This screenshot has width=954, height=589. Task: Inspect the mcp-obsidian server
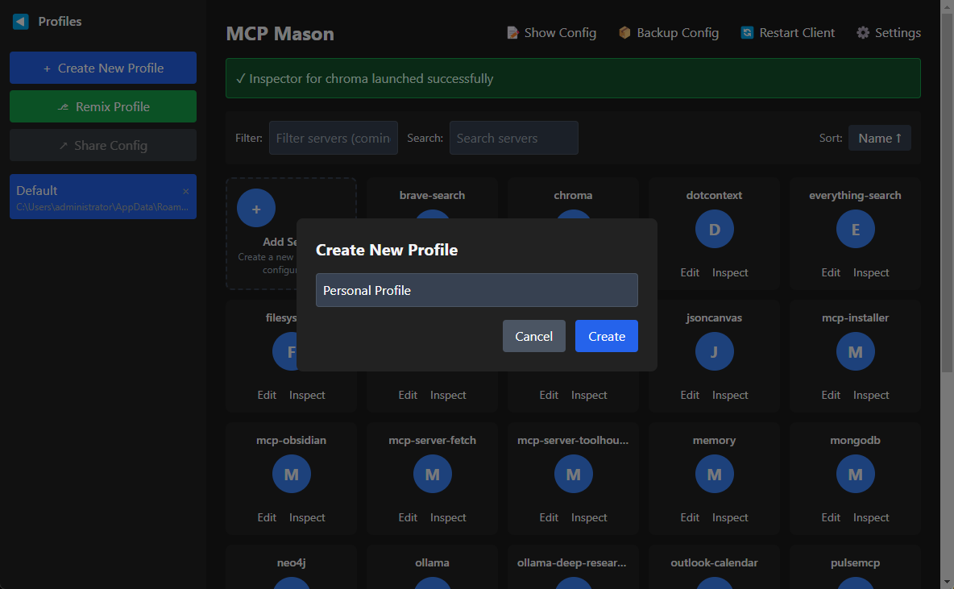pyautogui.click(x=307, y=516)
